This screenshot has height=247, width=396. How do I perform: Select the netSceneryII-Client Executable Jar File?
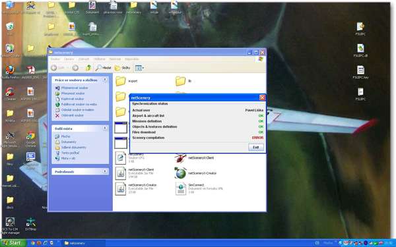pos(135,173)
